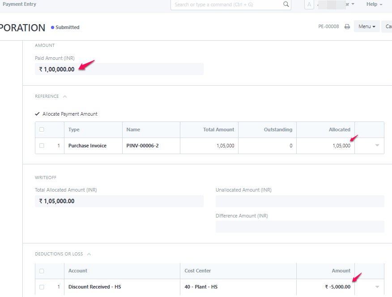This screenshot has height=297, width=392.
Task: Open row options for PINV-00006-2
Action: pos(377,145)
